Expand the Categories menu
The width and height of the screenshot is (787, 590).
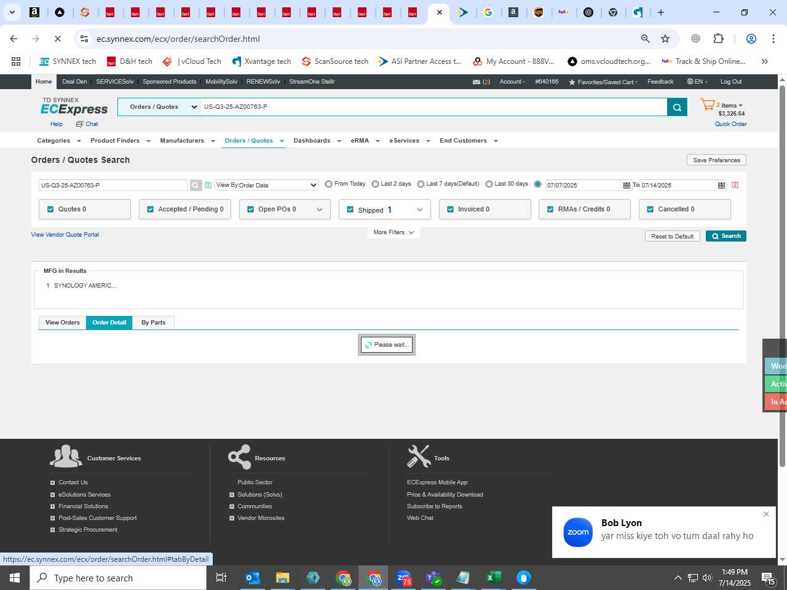tap(59, 141)
